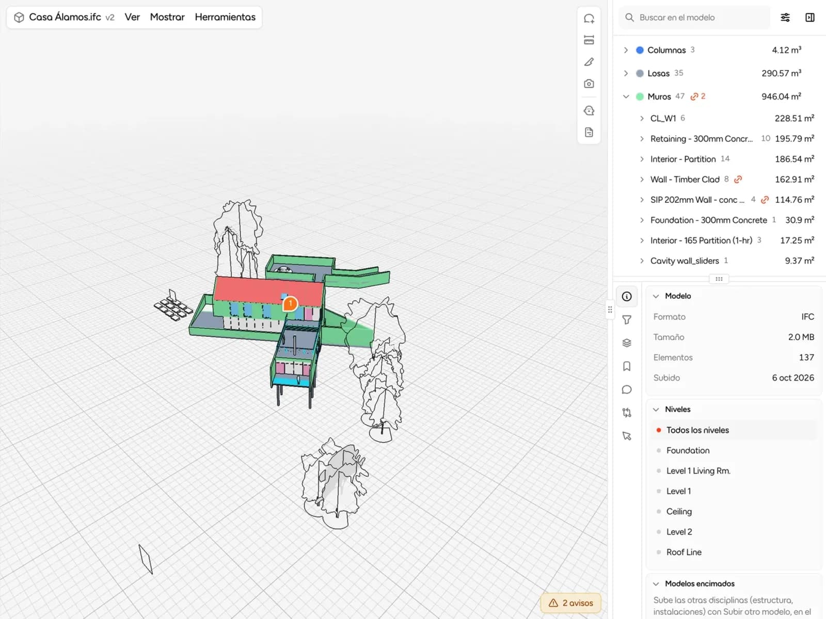Take a snapshot with camera icon
826x619 pixels.
589,84
